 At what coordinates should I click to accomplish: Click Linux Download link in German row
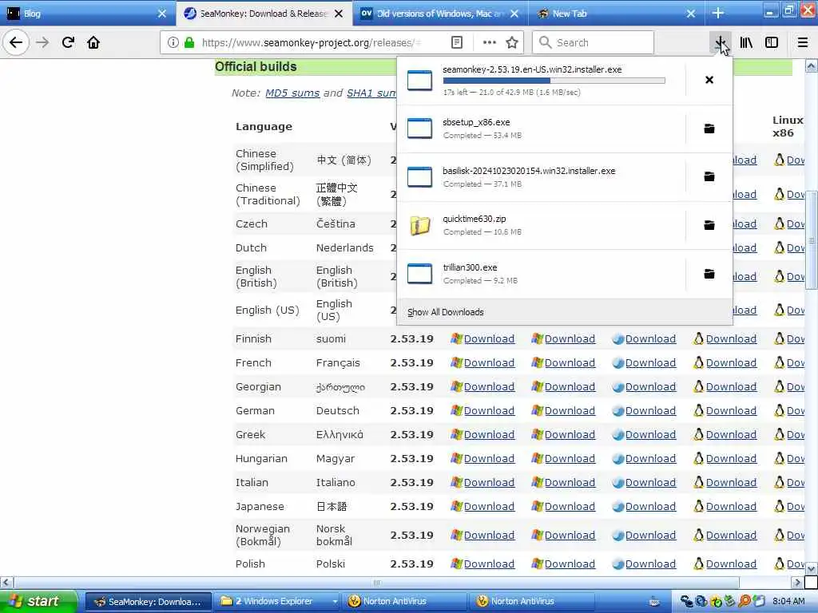click(x=731, y=411)
